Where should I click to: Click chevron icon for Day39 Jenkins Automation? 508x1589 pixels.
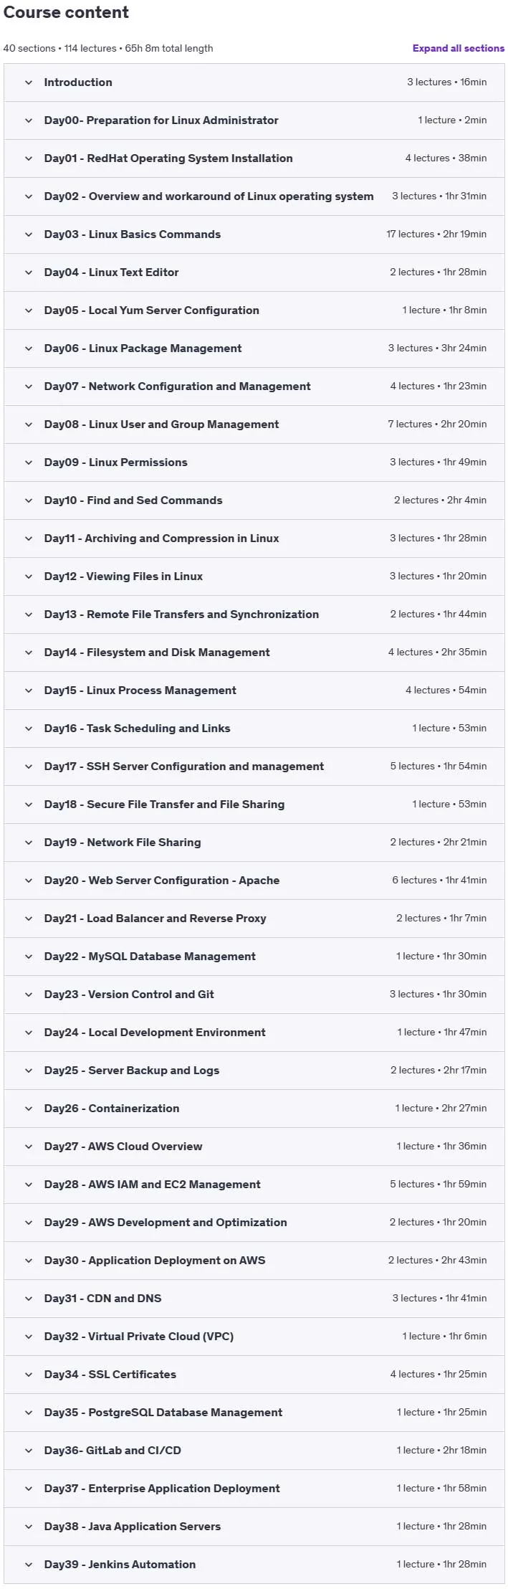pyautogui.click(x=29, y=1565)
